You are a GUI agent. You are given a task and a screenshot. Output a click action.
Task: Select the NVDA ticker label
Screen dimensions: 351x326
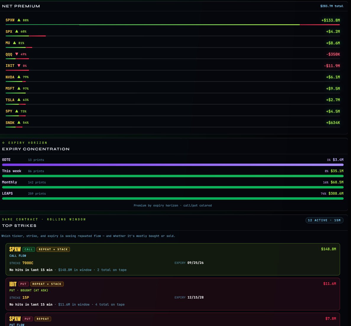click(10, 77)
